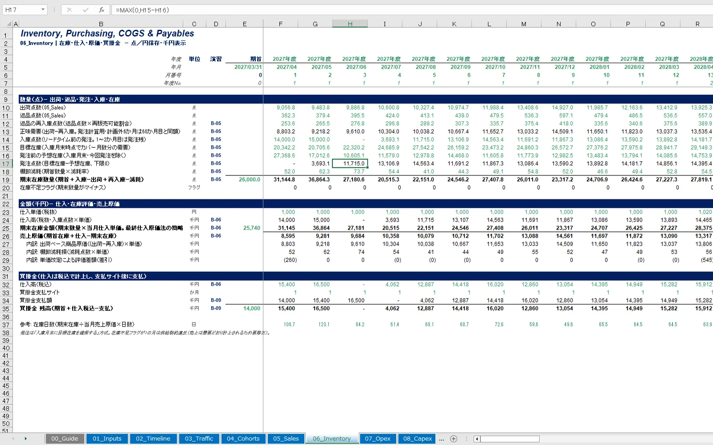Select the column M header

(524, 24)
